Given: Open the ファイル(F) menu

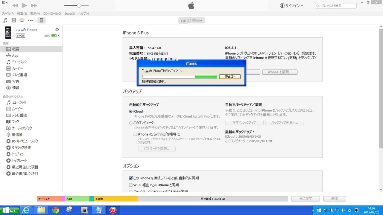Looking at the screenshot, I should tap(7, 14).
